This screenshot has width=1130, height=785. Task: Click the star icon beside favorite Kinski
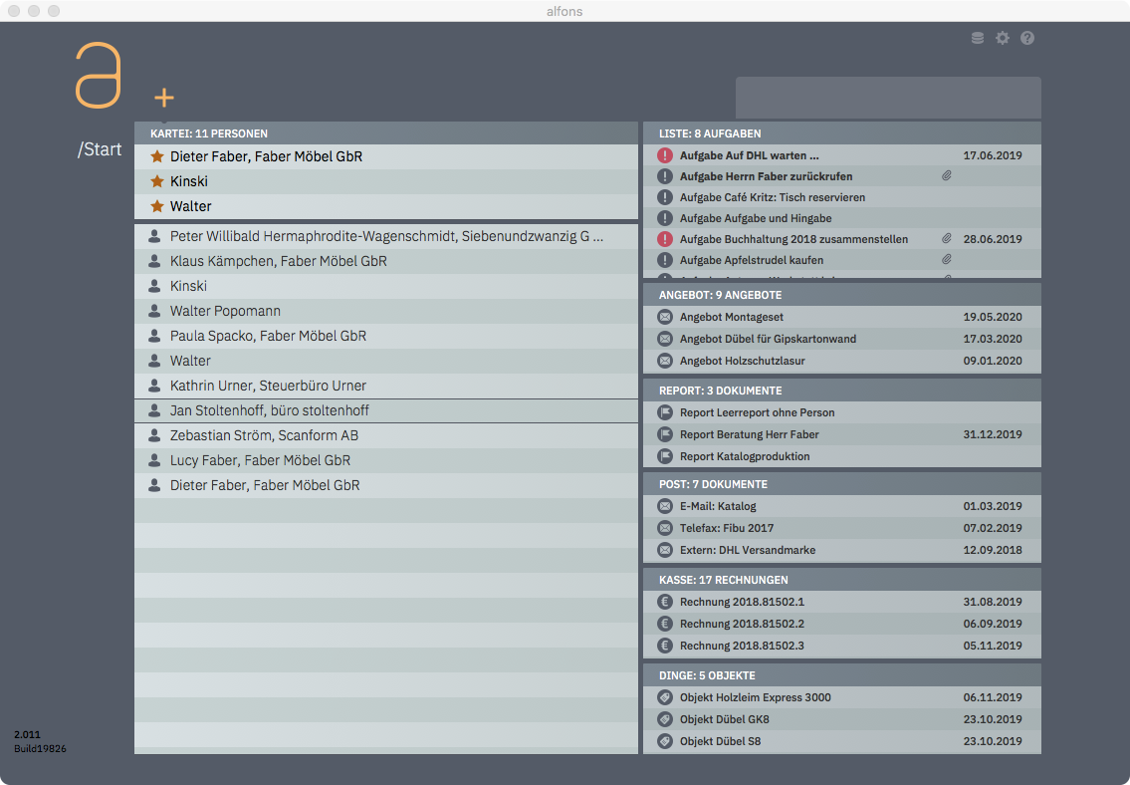[x=156, y=181]
